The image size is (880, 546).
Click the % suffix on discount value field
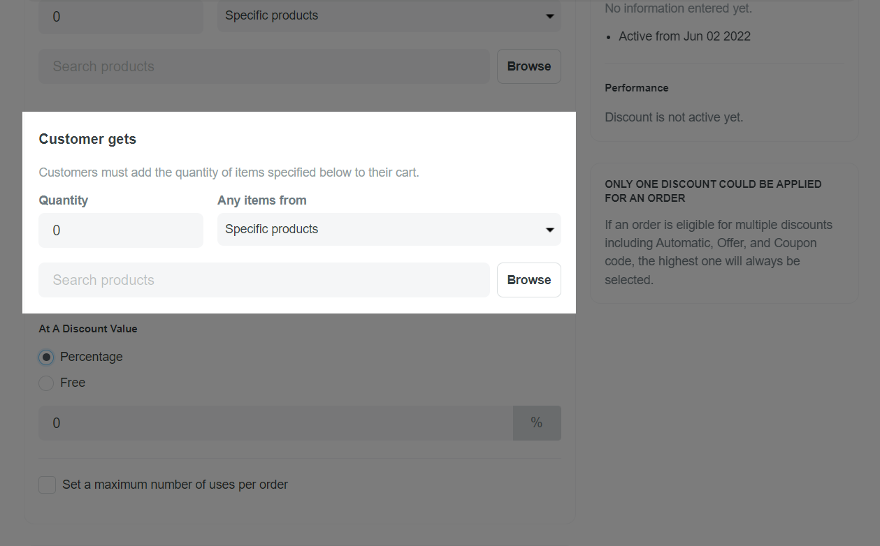537,423
